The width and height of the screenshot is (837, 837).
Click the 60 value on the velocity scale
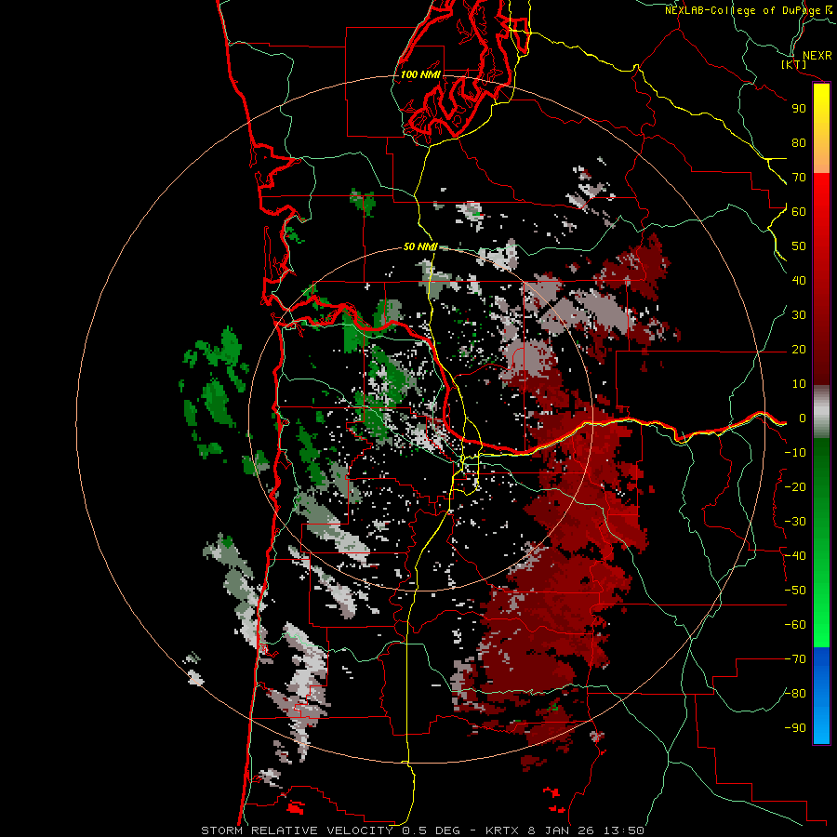point(799,211)
